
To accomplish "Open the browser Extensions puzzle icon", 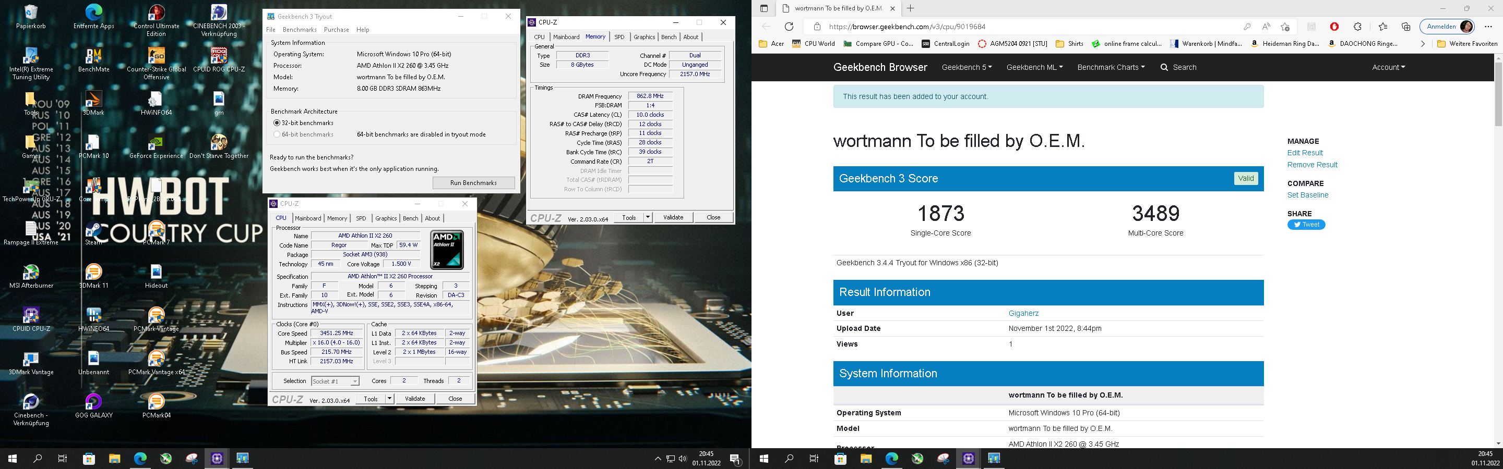I will click(x=1358, y=27).
